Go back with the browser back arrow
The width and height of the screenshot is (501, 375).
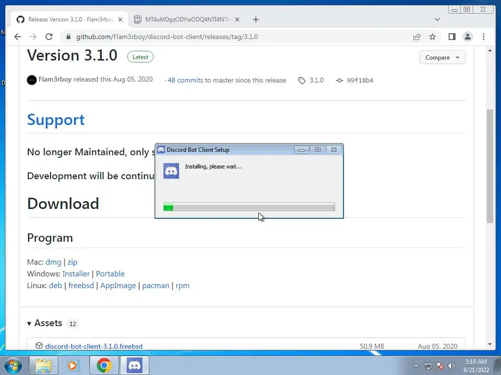pyautogui.click(x=18, y=37)
